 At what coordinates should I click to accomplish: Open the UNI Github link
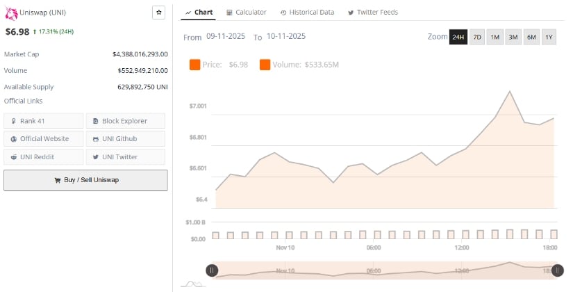coord(125,139)
